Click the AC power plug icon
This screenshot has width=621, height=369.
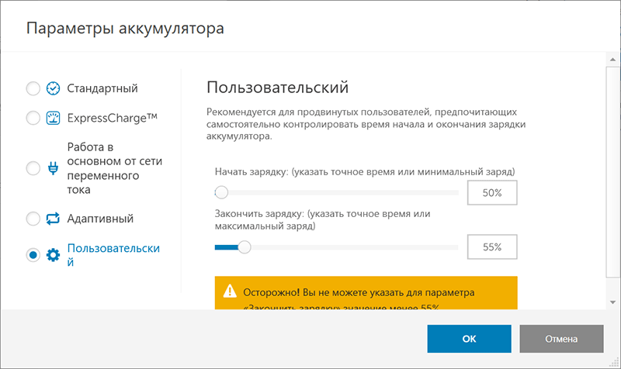53,168
